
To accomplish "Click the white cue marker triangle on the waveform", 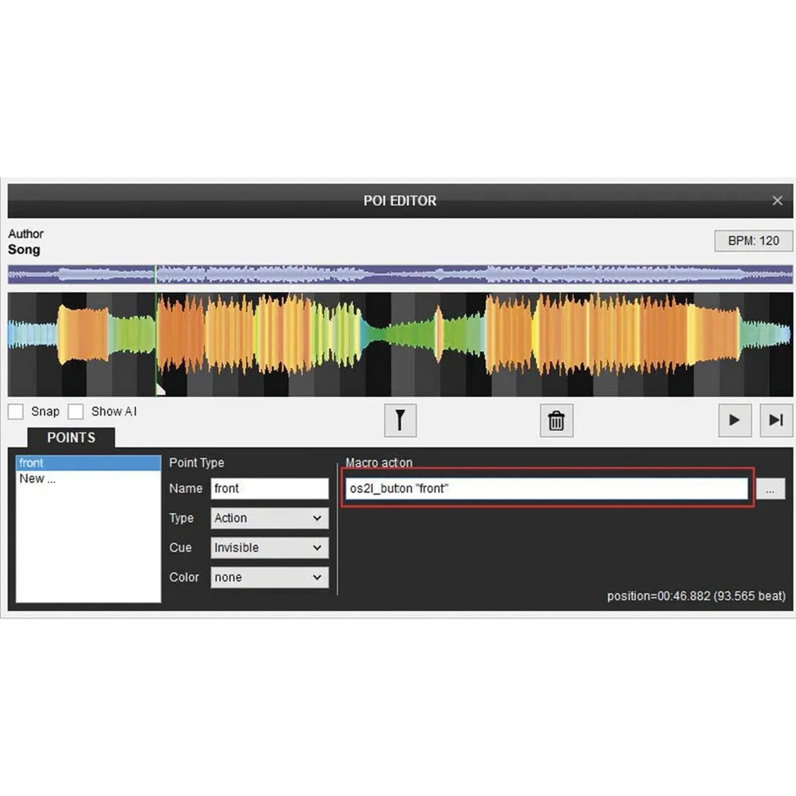I will pos(160,389).
